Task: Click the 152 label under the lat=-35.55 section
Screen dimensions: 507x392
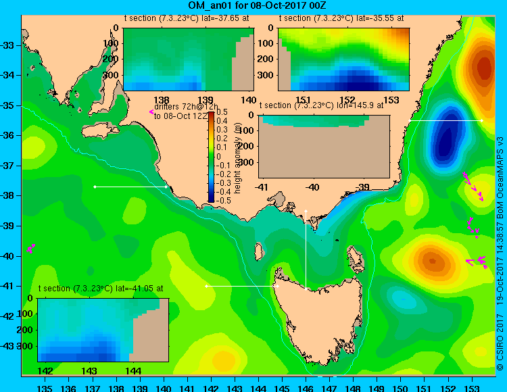Action: (347, 100)
